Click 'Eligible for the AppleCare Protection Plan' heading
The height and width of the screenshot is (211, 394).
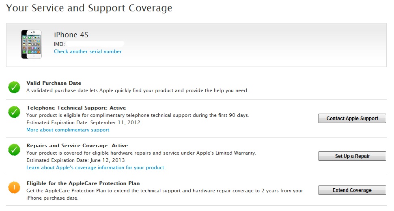coord(83,183)
